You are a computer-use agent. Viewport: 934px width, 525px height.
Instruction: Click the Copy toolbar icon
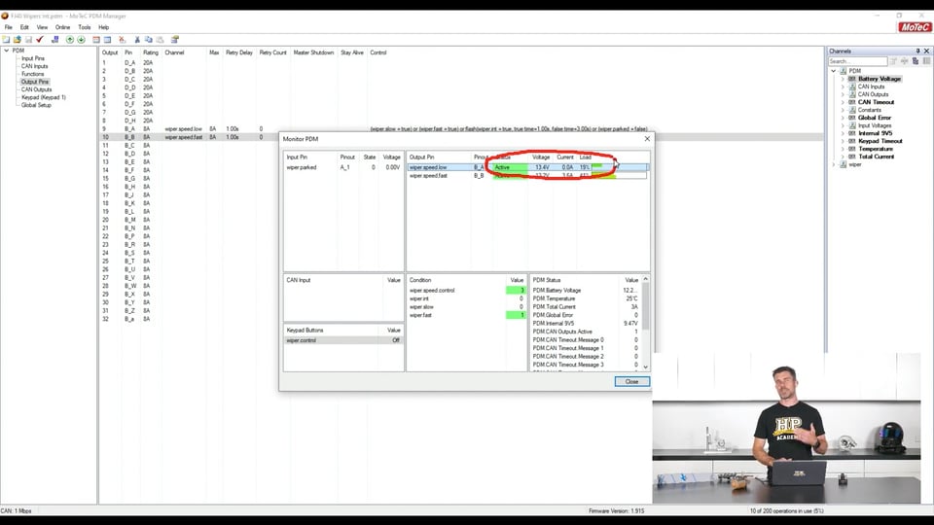pos(148,39)
